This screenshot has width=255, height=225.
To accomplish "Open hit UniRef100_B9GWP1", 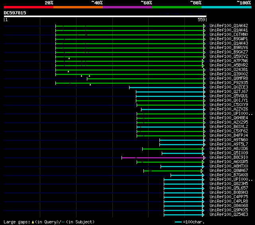I will [x=229, y=39].
